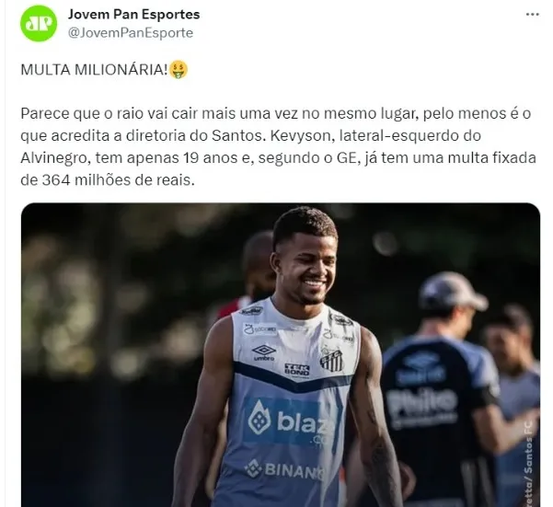
Task: Click the Umbro logo on the jersey
Action: point(264,352)
